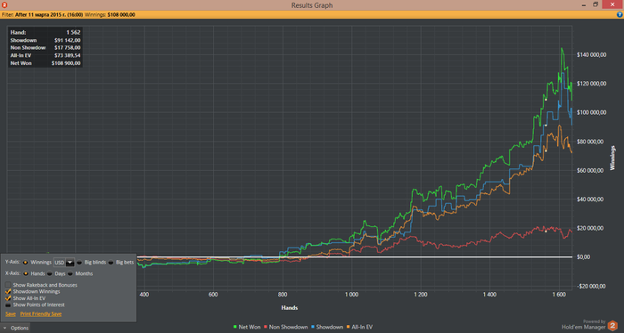Click the red Non Showdown legend swatch
624x333 pixels.
[x=266, y=327]
